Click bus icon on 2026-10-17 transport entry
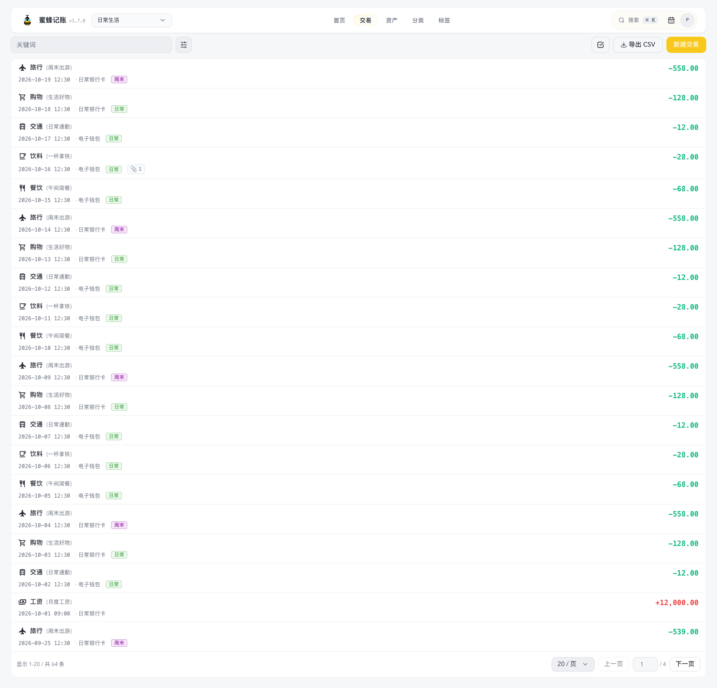Image resolution: width=717 pixels, height=688 pixels. (22, 127)
